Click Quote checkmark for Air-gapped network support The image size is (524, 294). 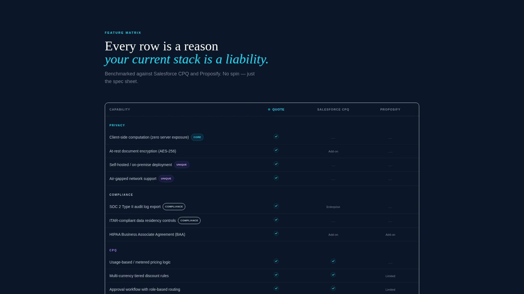click(276, 178)
